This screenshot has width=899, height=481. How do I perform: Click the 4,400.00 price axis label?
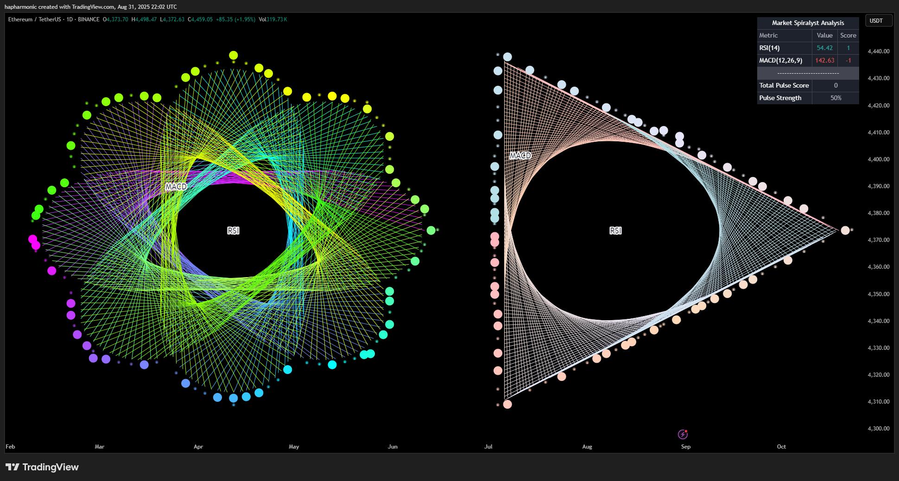coord(879,159)
